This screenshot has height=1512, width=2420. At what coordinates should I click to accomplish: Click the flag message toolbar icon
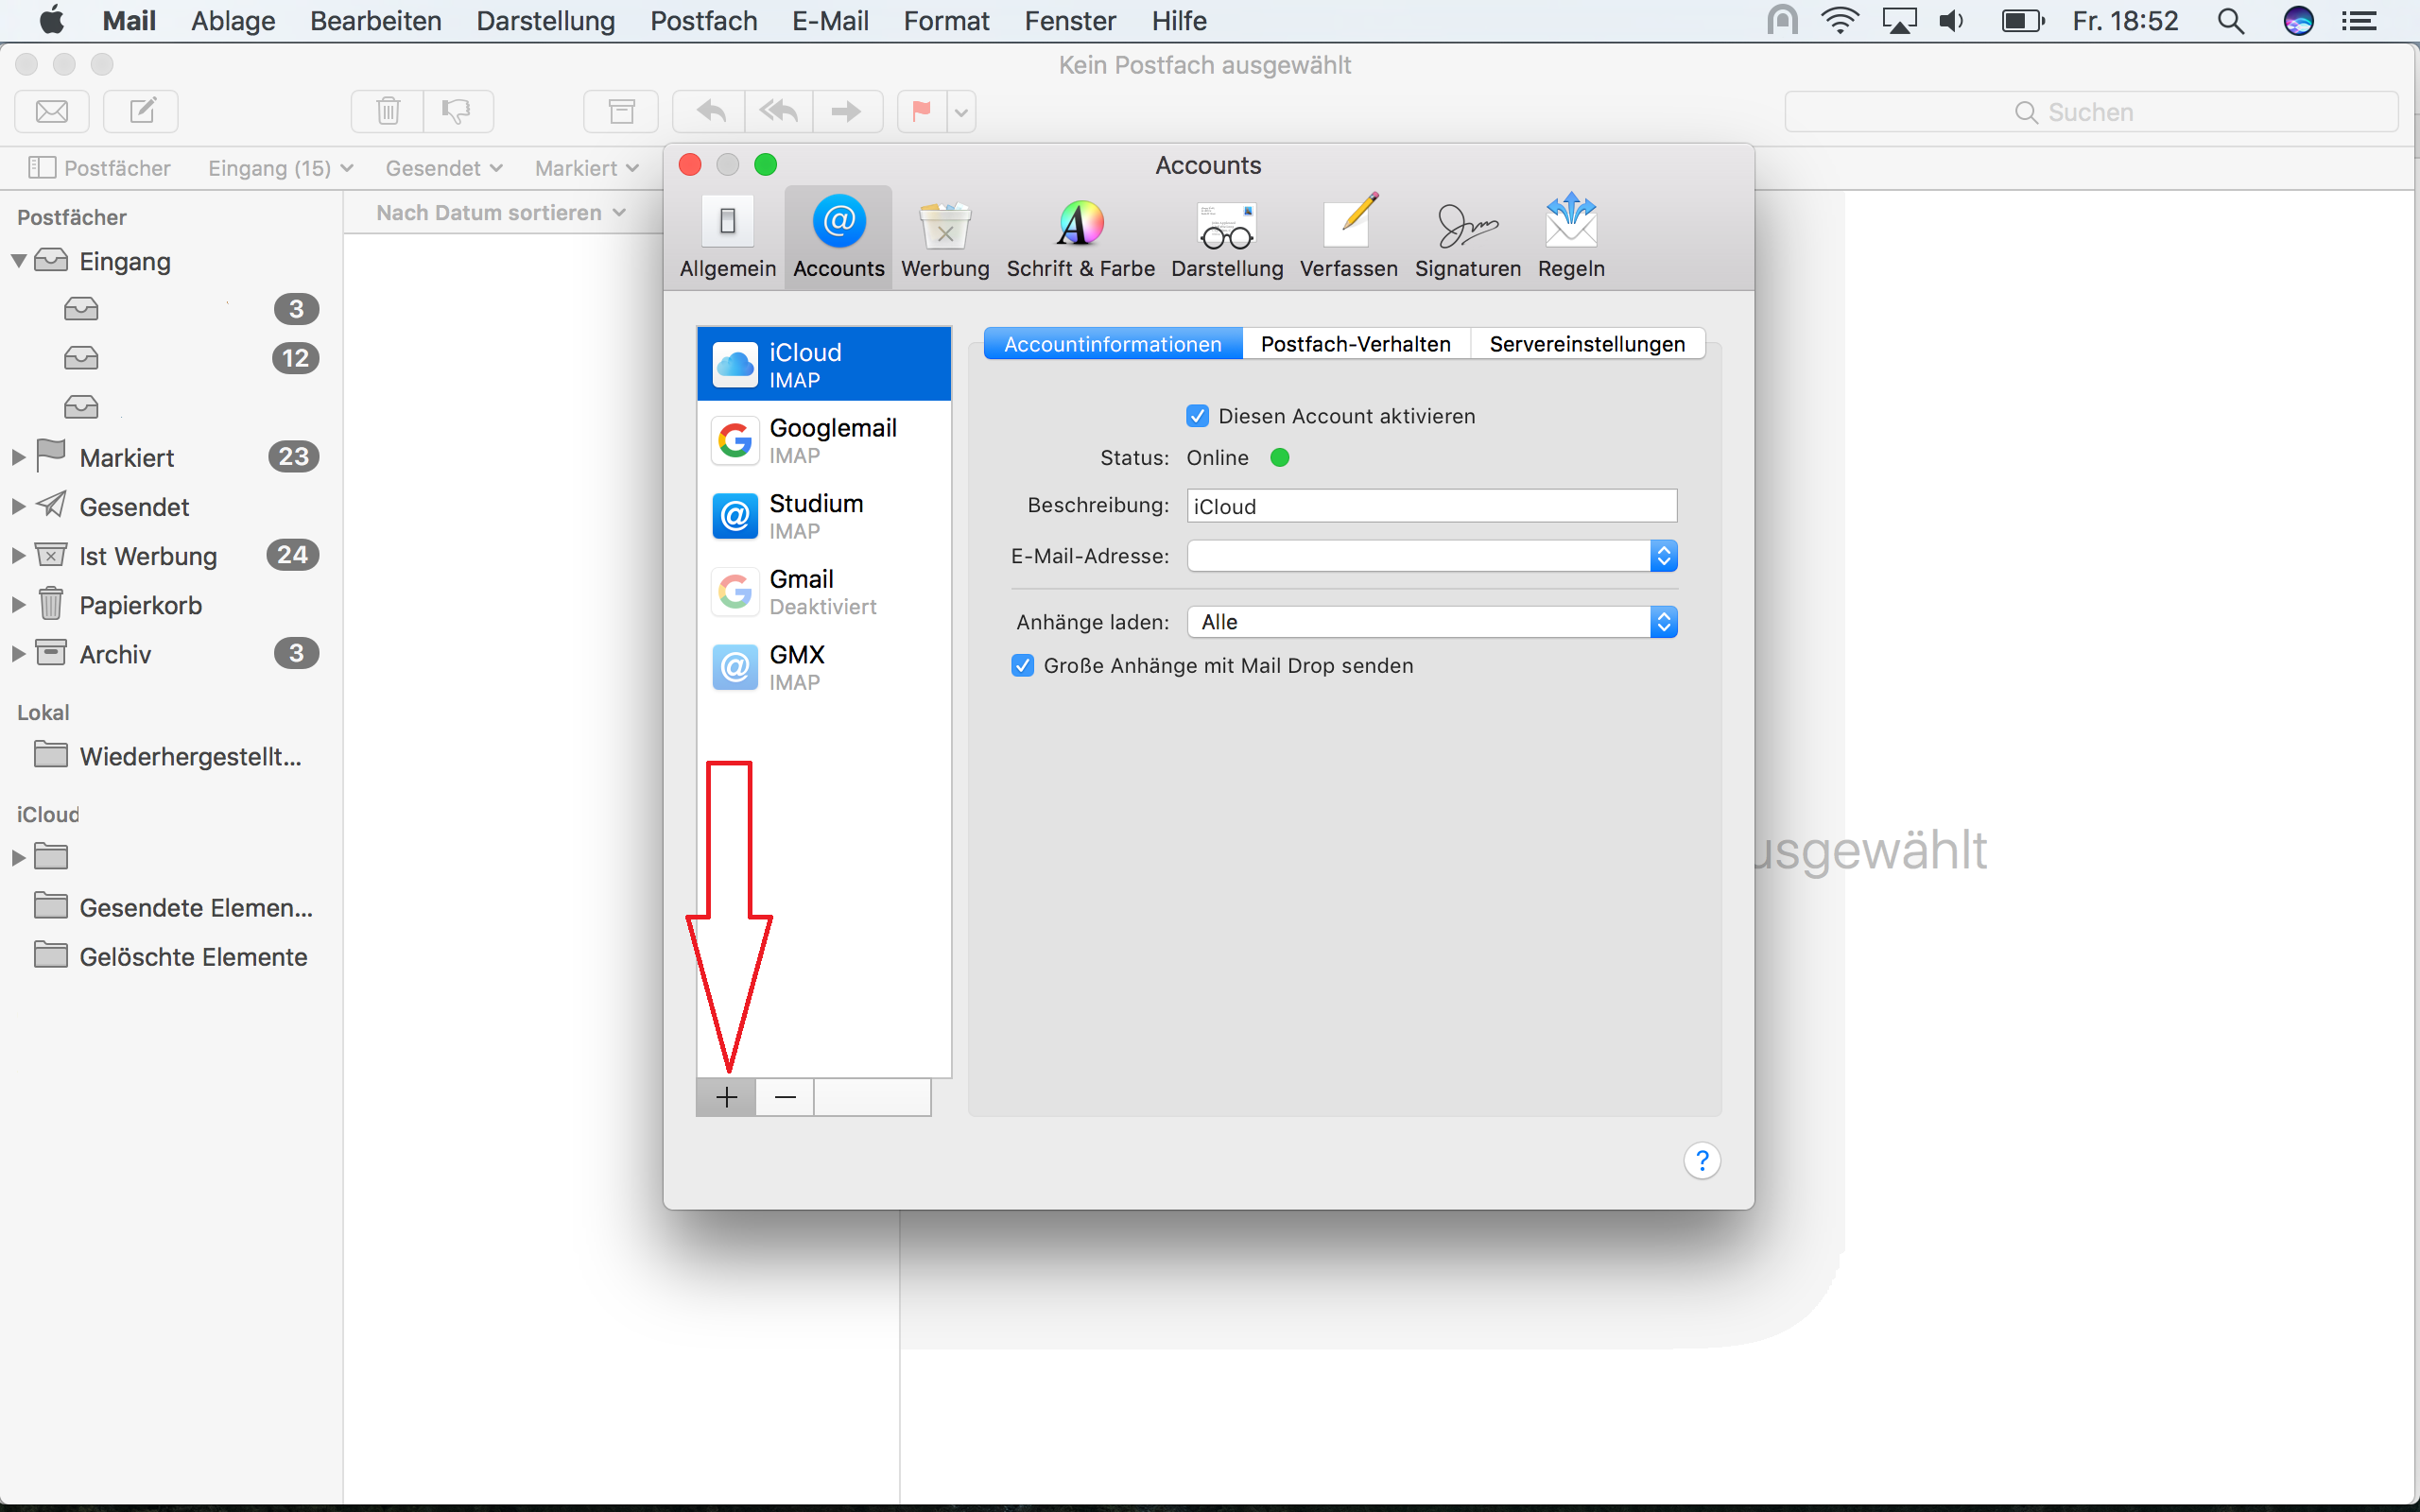click(x=921, y=111)
